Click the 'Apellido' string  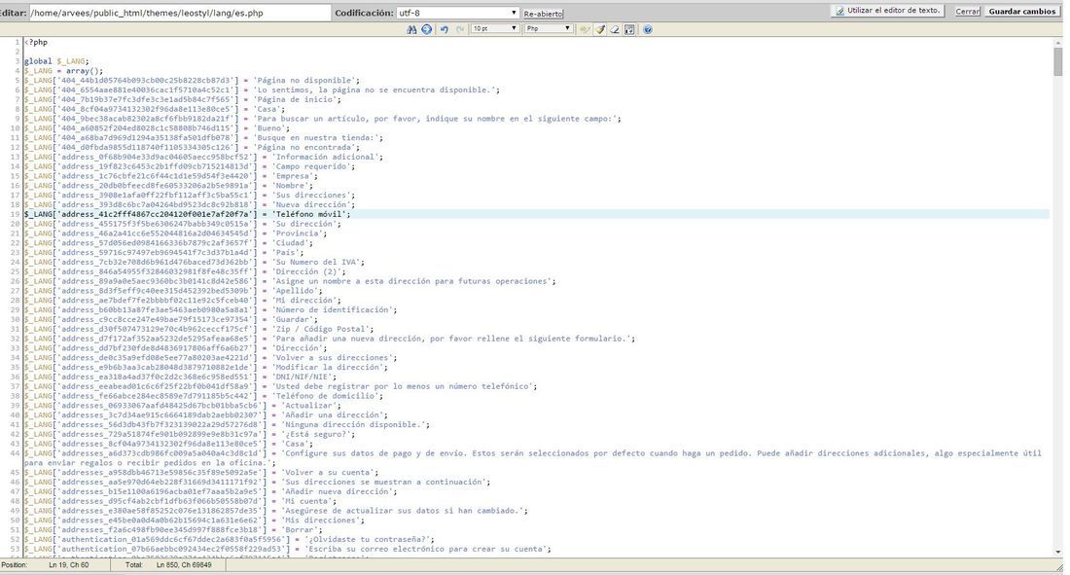coord(295,291)
